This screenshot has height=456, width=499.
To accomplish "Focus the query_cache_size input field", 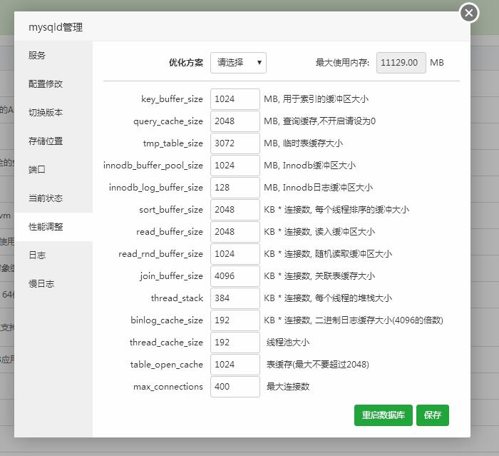I will (235, 121).
